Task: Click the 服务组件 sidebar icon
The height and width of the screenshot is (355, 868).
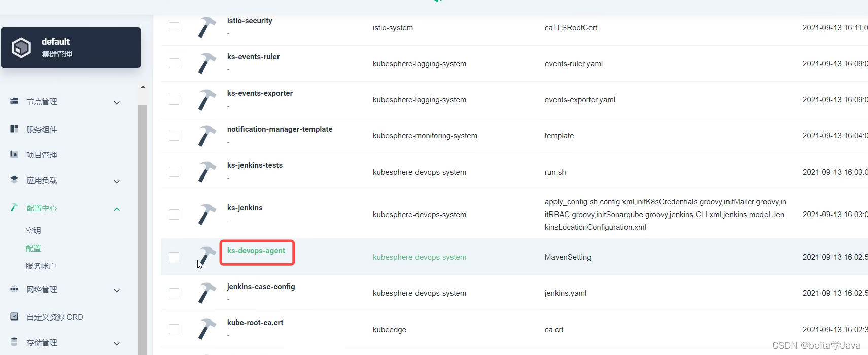Action: coord(14,129)
